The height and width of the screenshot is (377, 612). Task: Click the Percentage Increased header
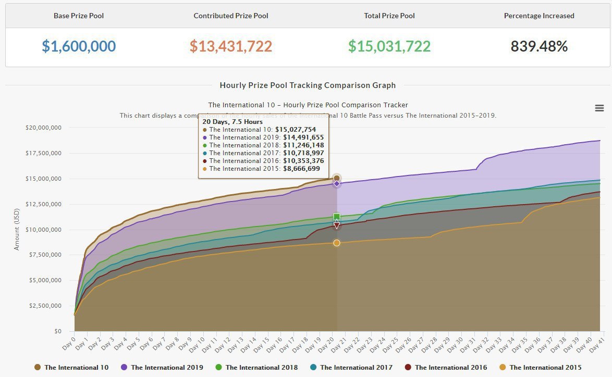[x=539, y=16]
